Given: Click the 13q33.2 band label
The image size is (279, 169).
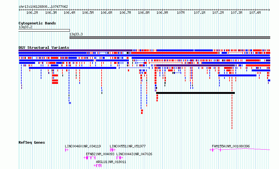Looking at the screenshot, I should (x=25, y=27).
